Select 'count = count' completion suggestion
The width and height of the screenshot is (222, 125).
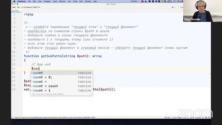click(x=61, y=86)
